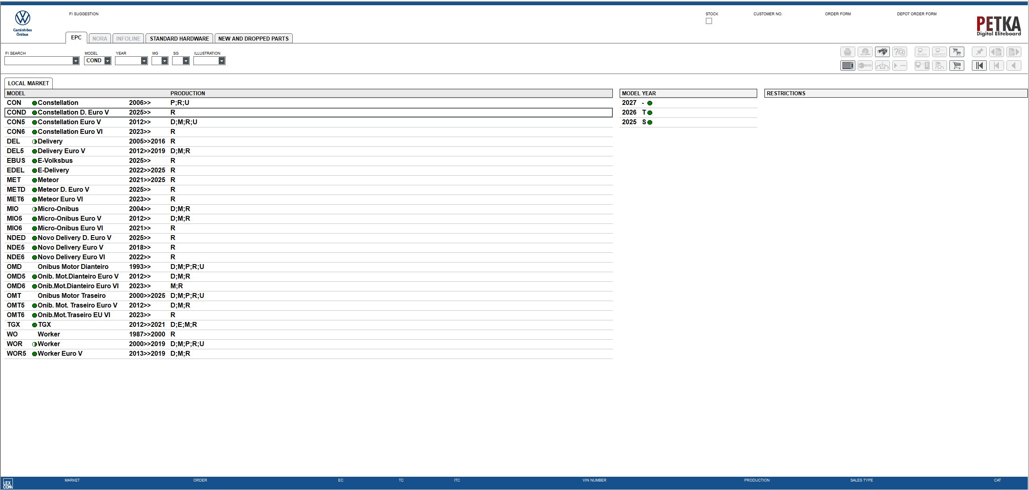The height and width of the screenshot is (490, 1029).
Task: Click the LEXCOM logo in status bar
Action: click(8, 484)
